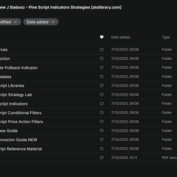Open the Connector Guide NEW folder
Screen dimensions: 177x177
pos(19,140)
